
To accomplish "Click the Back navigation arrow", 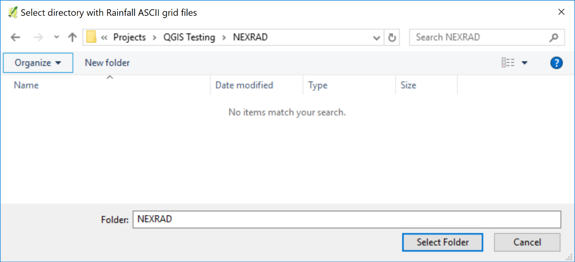I will [x=15, y=37].
